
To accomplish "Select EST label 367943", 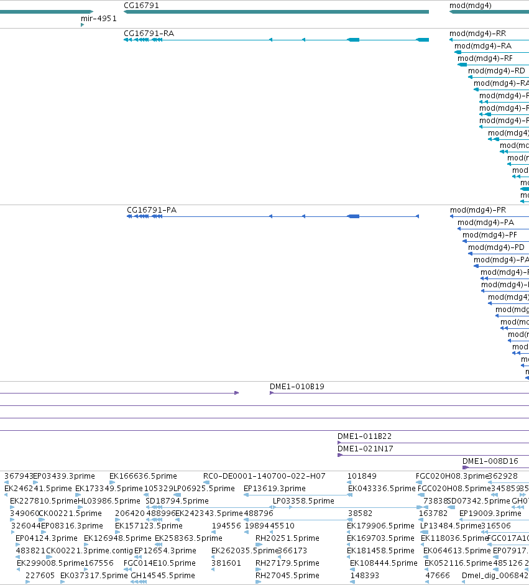I will [19, 476].
